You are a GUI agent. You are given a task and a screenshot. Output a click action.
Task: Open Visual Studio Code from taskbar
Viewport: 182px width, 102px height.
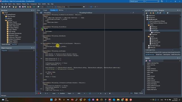[x=89, y=100]
